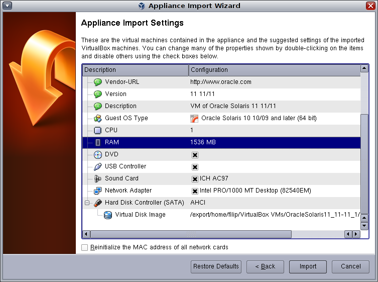Click the Sound Card speaker icon

point(97,178)
